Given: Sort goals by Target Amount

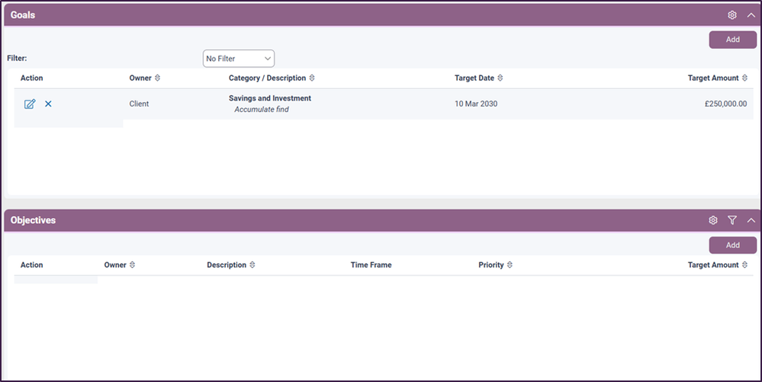Looking at the screenshot, I should coord(744,78).
